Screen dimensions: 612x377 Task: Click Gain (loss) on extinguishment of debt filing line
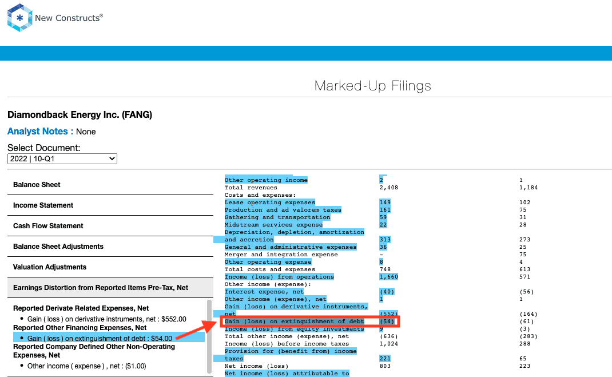(295, 322)
